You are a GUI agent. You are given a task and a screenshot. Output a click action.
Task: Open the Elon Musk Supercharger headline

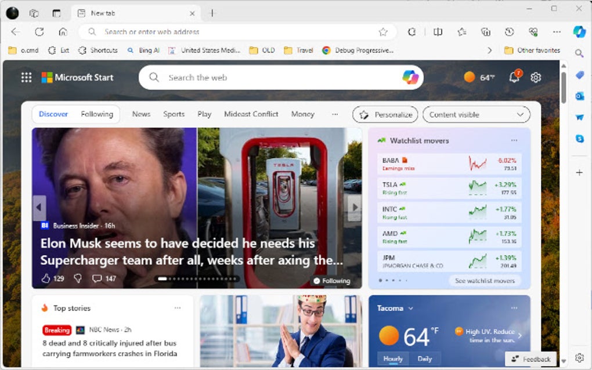192,252
